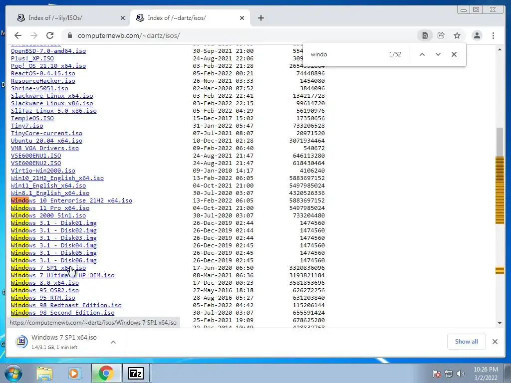This screenshot has width=511, height=383.
Task: Click Pop!_OS_21.10_x64.iso link
Action: [48, 66]
